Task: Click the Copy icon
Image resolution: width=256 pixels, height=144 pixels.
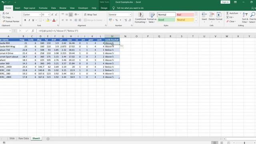Action: tap(4, 17)
